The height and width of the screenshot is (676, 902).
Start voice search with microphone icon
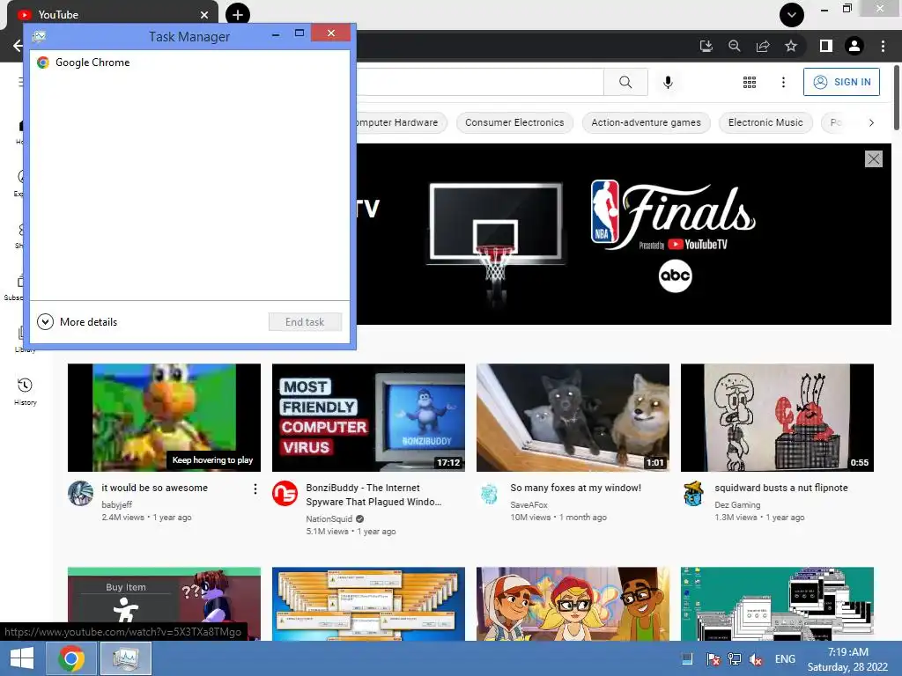[668, 82]
